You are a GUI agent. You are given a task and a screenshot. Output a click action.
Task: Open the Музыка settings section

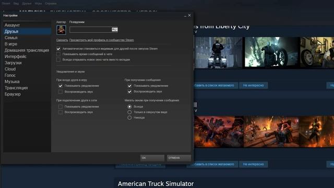12,81
